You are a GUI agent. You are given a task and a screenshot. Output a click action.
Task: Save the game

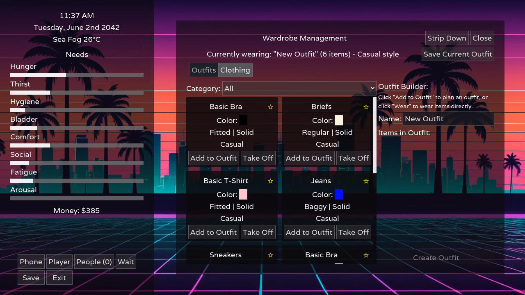point(31,278)
